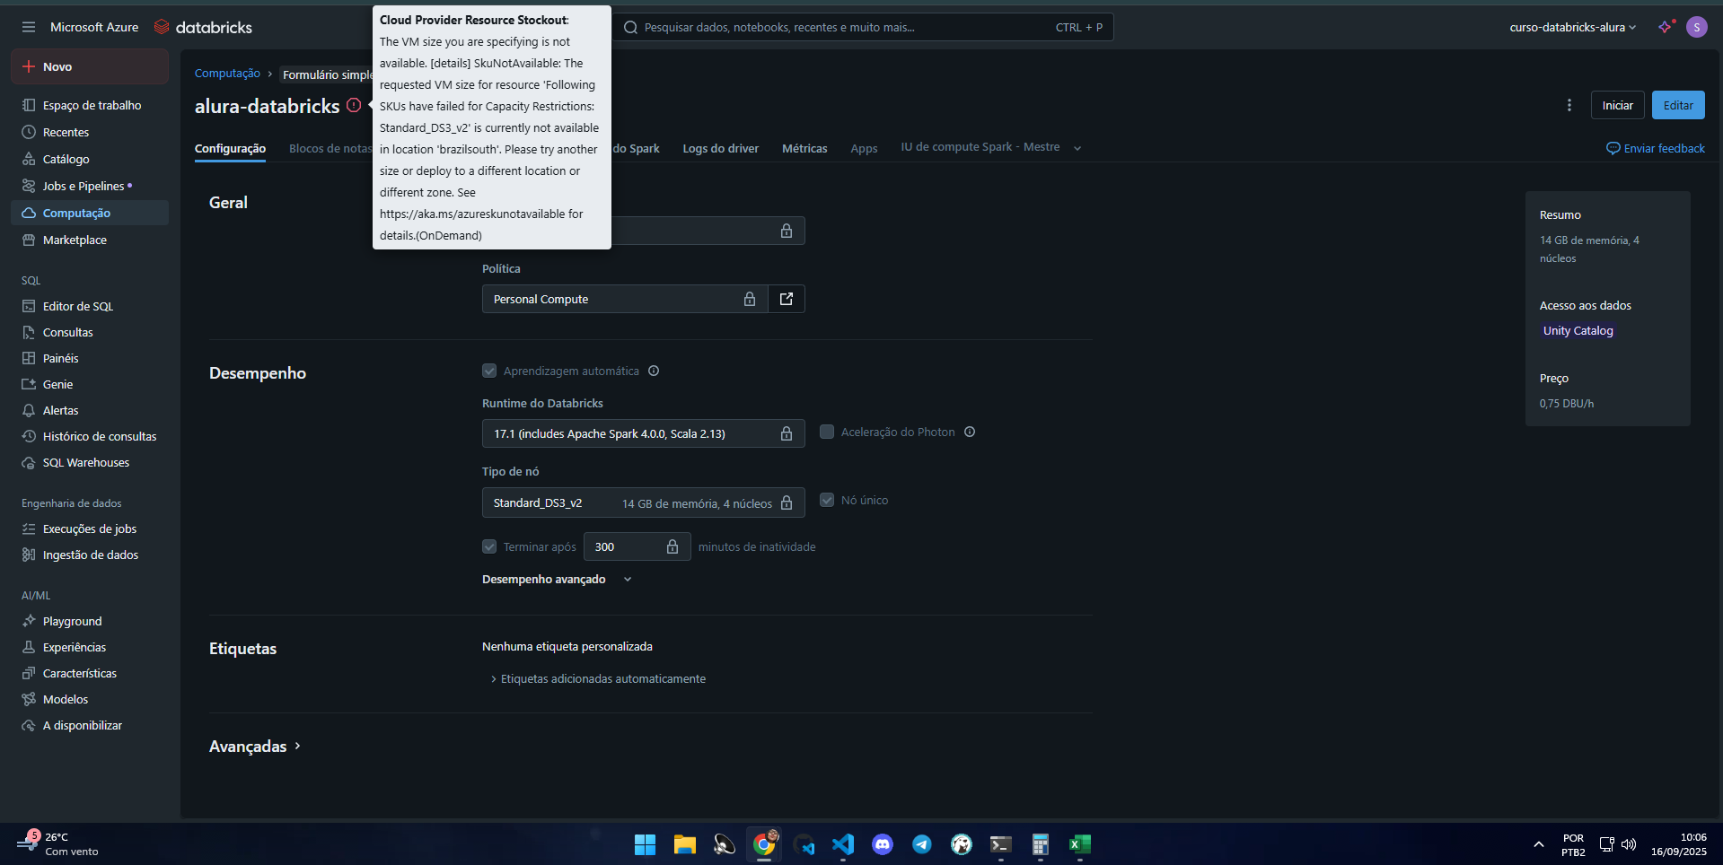Switch to the Métricas tab
Viewport: 1723px width, 865px height.
pyautogui.click(x=804, y=148)
